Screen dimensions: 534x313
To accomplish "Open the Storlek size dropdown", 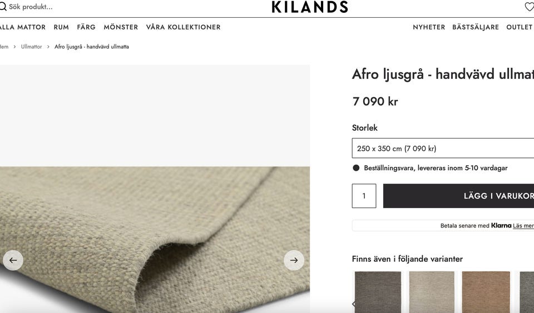I will tap(443, 148).
